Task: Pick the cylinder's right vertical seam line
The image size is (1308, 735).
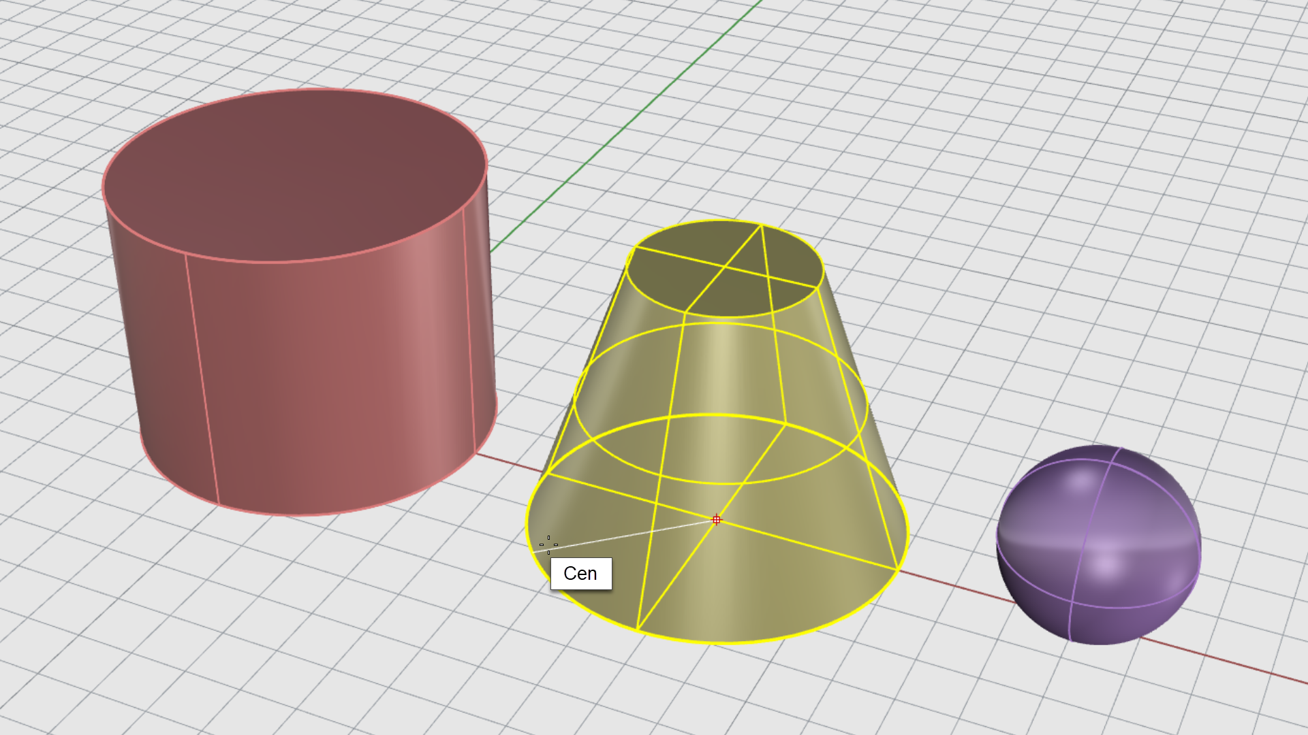Action: pyautogui.click(x=469, y=327)
